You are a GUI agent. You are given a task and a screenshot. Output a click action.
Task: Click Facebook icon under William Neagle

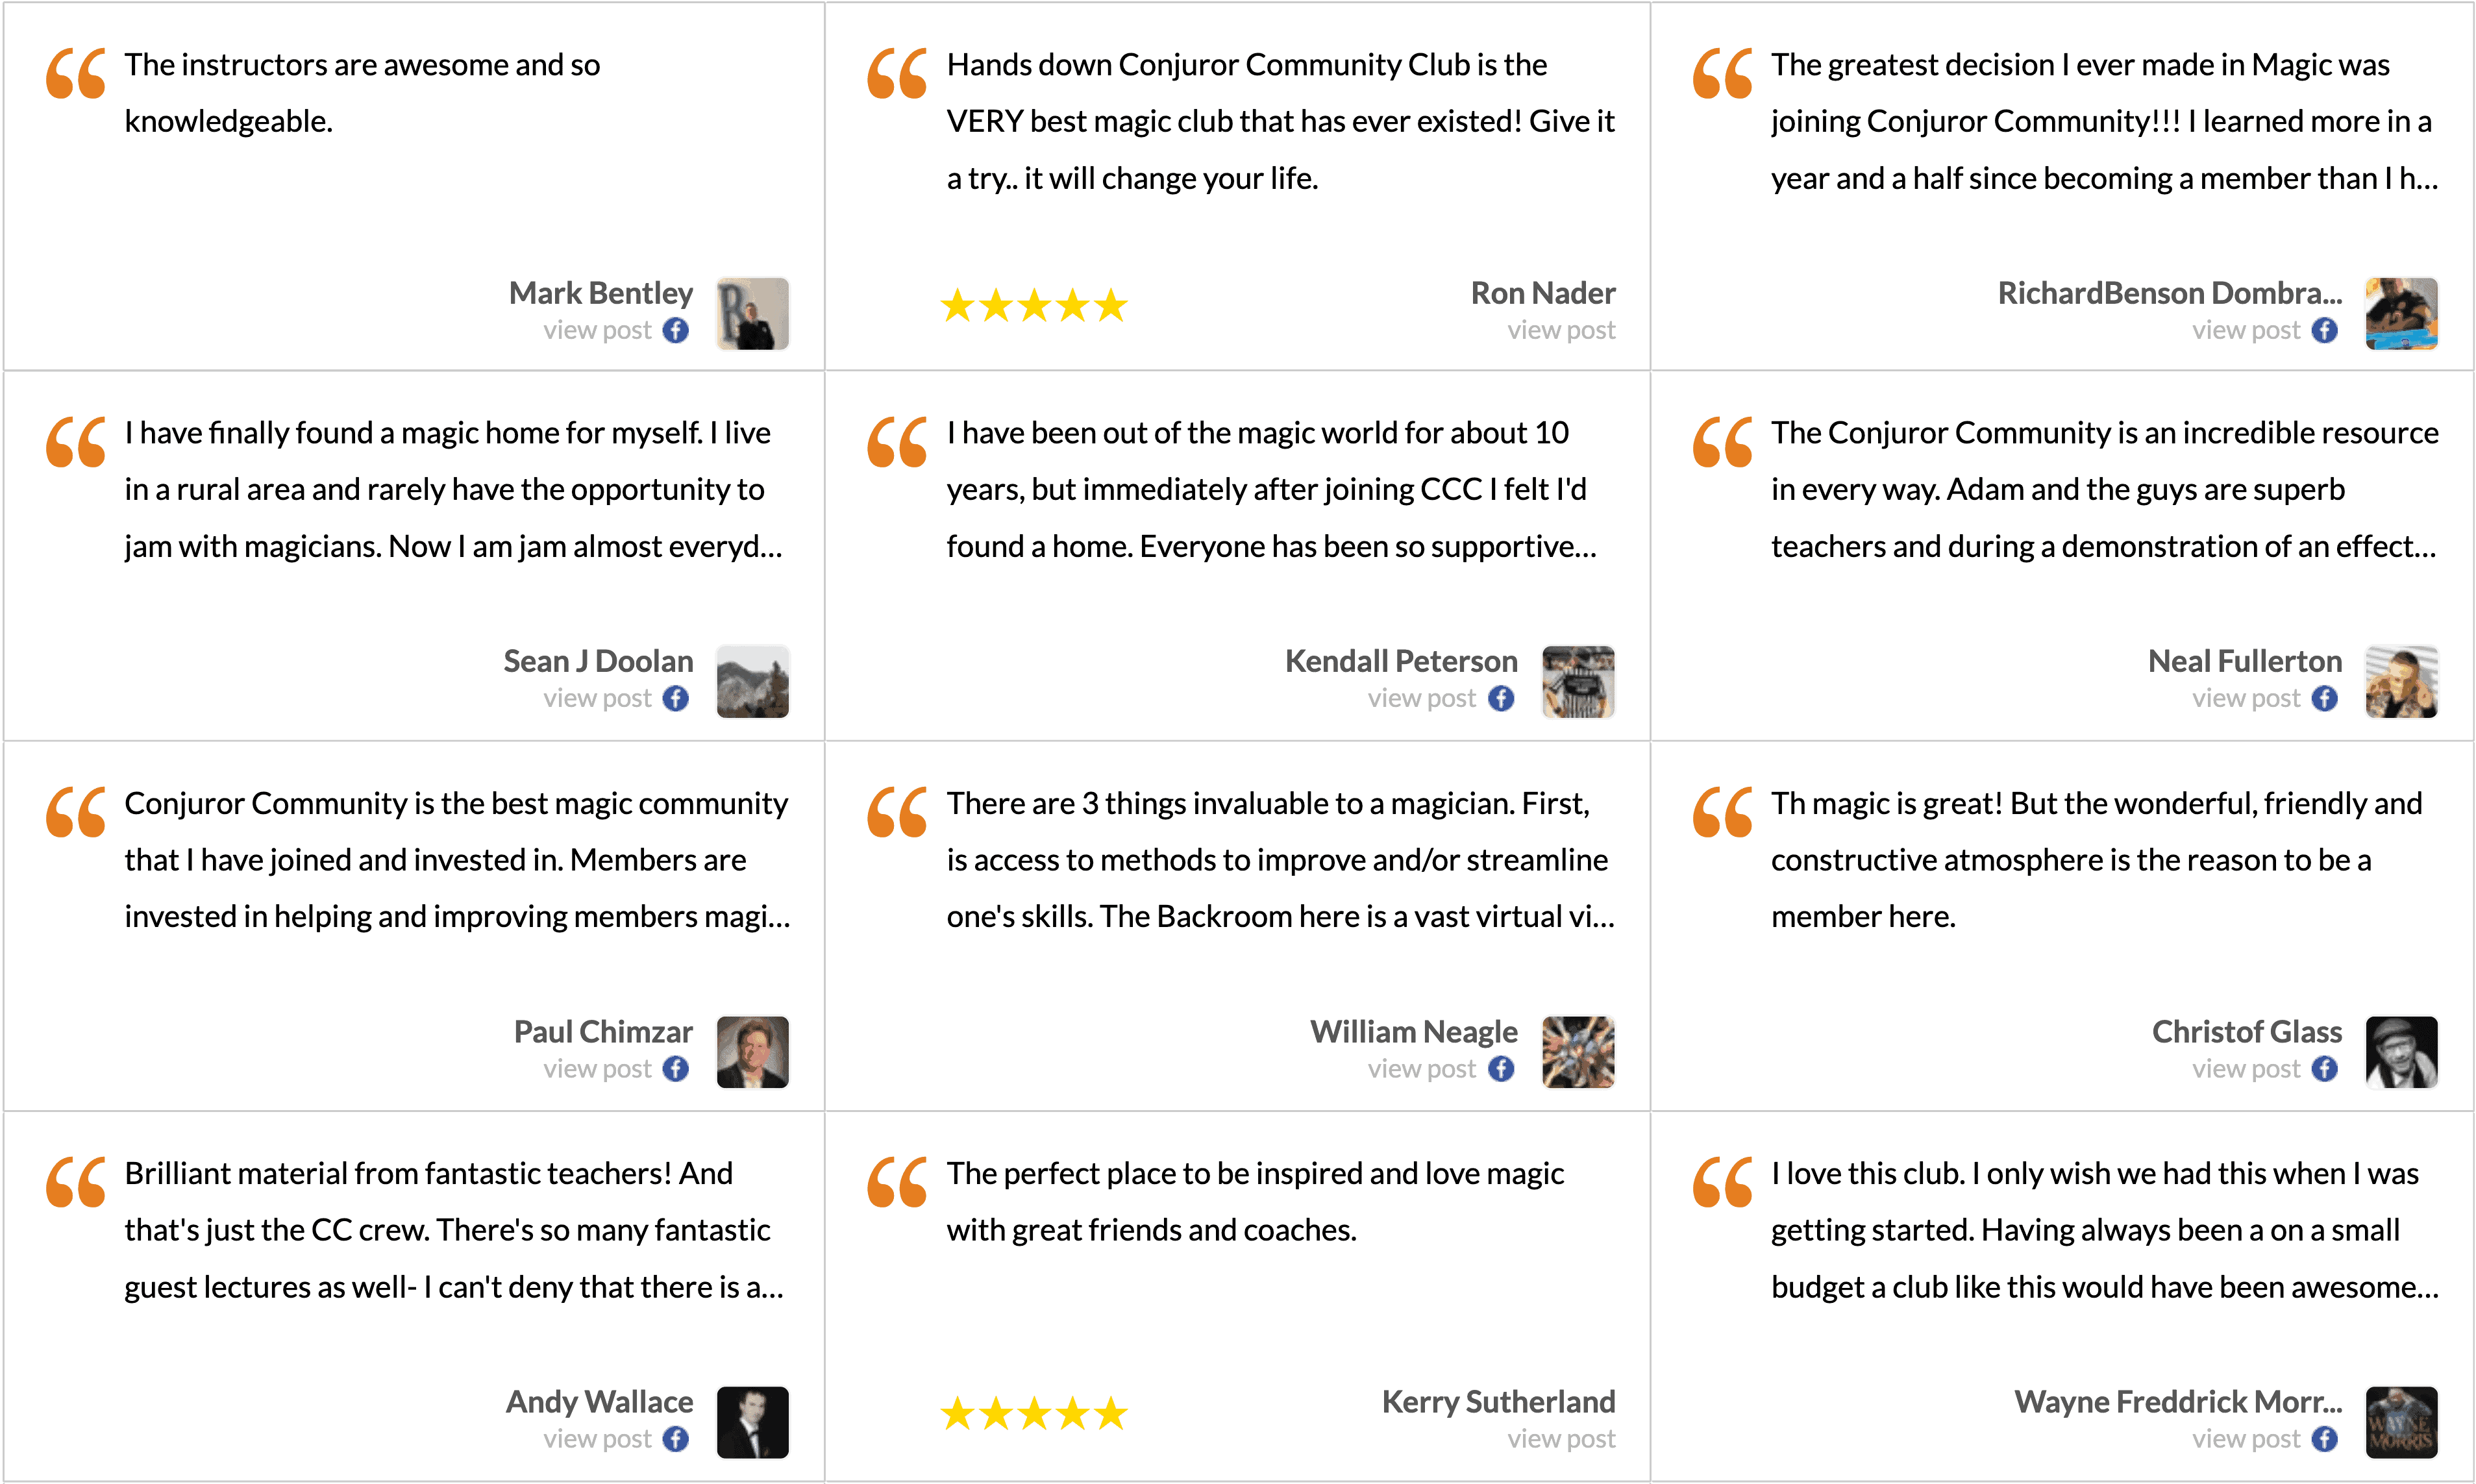[x=1501, y=1069]
